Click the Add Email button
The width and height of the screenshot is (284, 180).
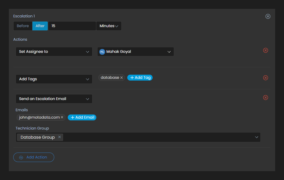pyautogui.click(x=82, y=117)
